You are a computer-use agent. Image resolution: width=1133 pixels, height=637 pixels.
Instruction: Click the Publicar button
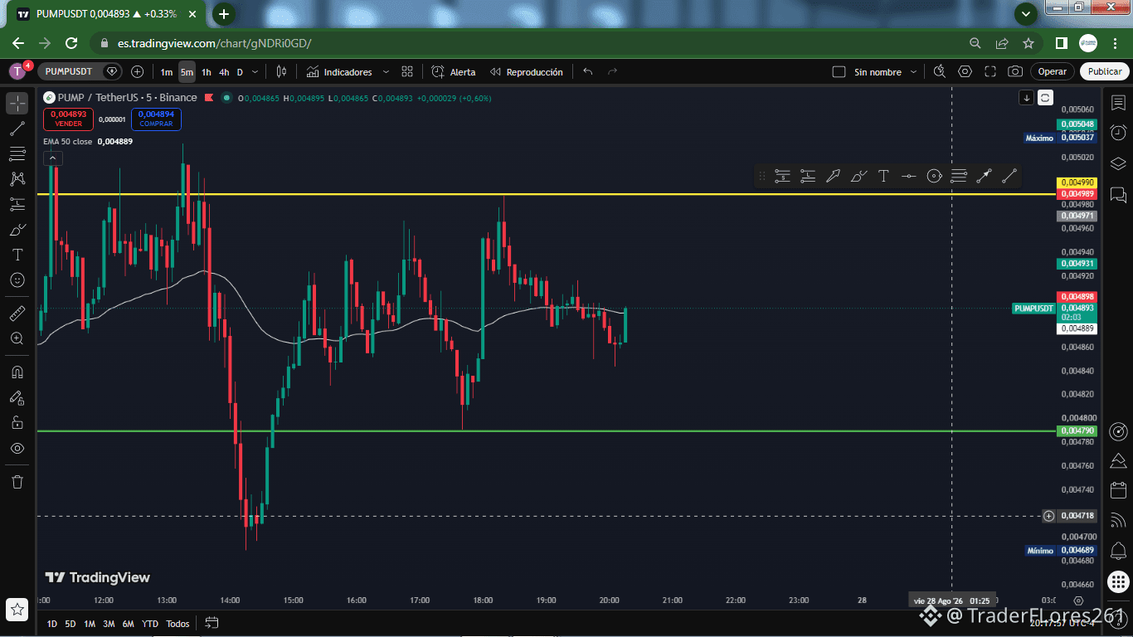(1105, 72)
